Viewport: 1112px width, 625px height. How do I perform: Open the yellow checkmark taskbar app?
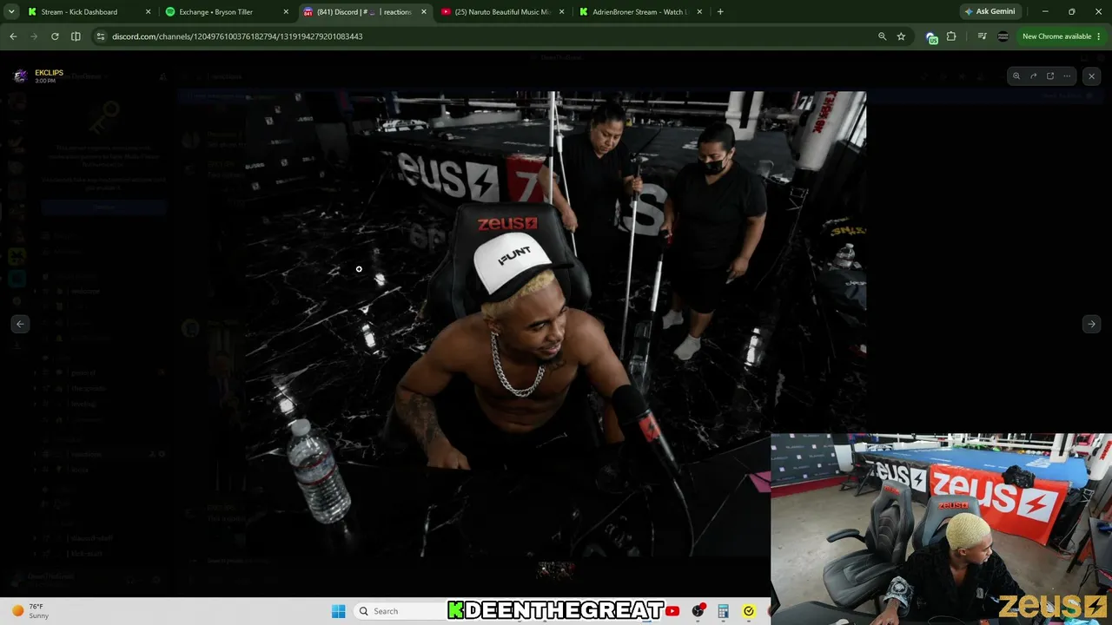coord(748,611)
